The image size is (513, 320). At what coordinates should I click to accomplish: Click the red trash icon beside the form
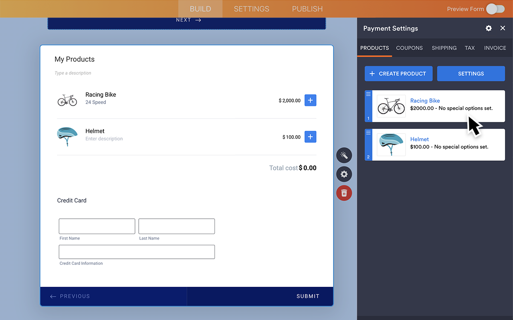coord(344,193)
